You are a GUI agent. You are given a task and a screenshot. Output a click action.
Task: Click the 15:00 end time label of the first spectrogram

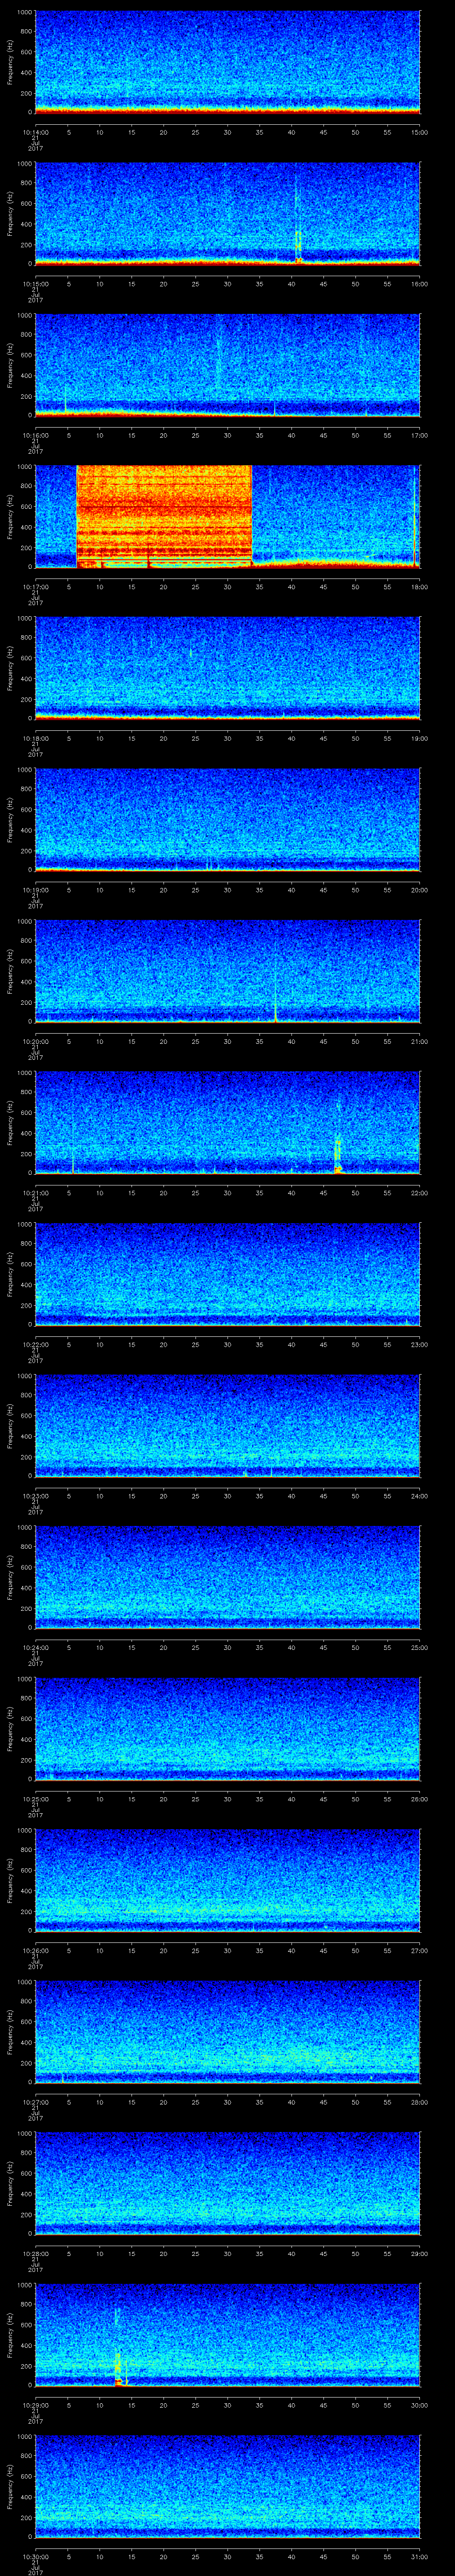coord(420,132)
